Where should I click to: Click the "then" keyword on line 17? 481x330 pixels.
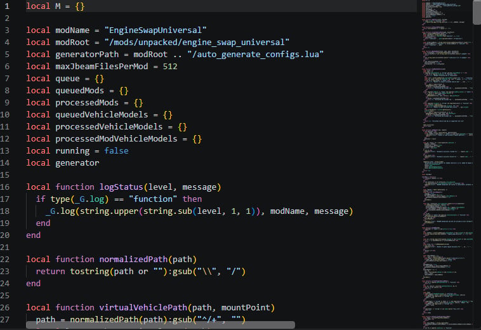click(192, 199)
